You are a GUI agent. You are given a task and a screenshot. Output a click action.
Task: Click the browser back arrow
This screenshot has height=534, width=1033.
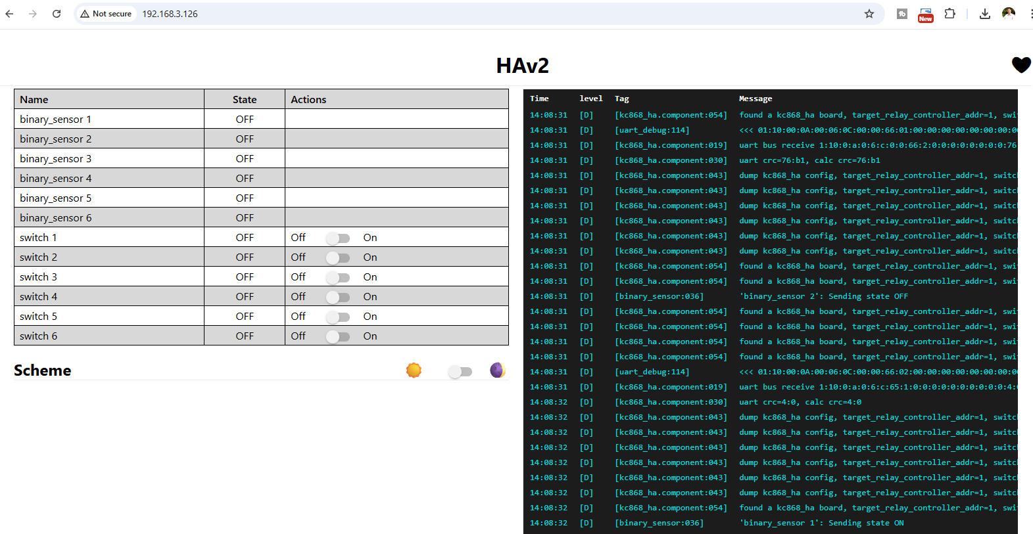click(x=9, y=14)
